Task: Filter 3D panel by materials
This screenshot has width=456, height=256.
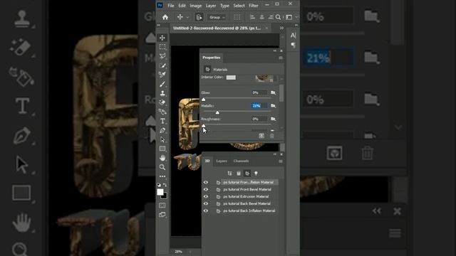Action: pyautogui.click(x=247, y=174)
